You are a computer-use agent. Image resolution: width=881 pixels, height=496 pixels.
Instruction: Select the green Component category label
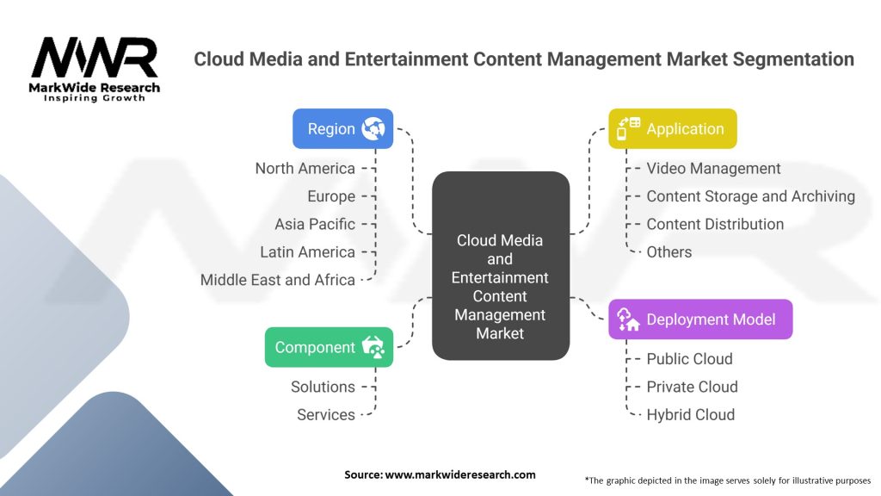(x=315, y=348)
